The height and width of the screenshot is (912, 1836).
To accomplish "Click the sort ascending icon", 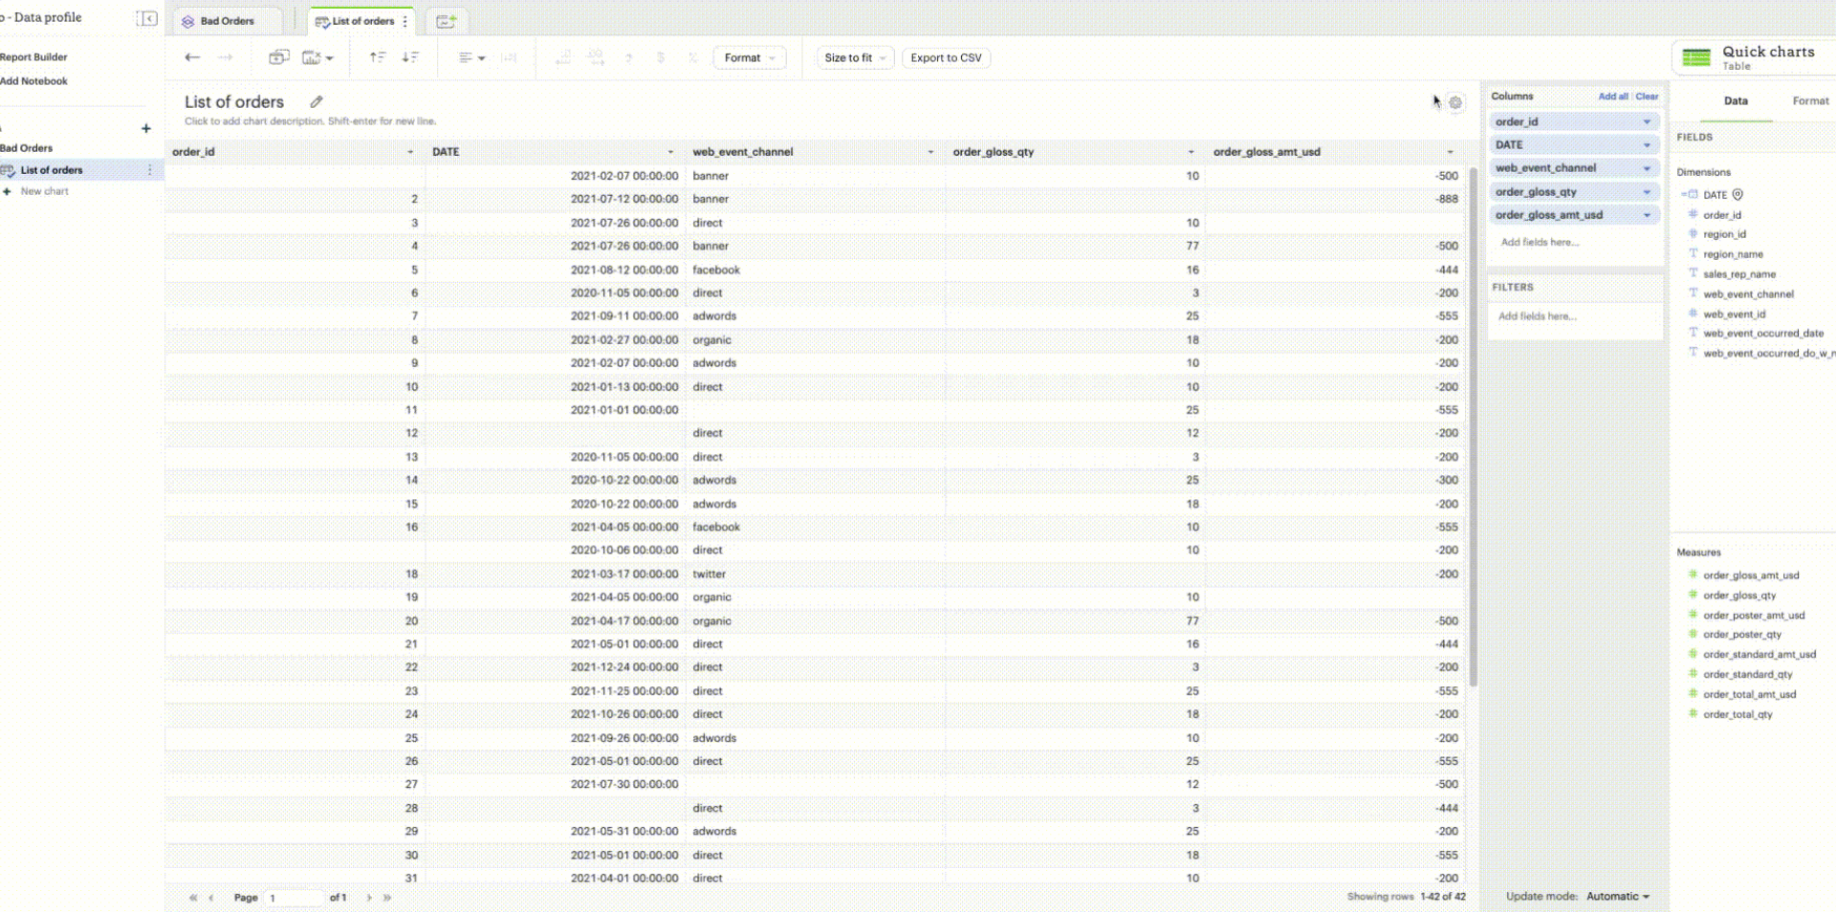I will pos(378,57).
